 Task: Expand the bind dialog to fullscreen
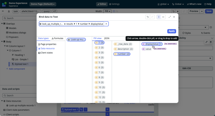[170, 17]
